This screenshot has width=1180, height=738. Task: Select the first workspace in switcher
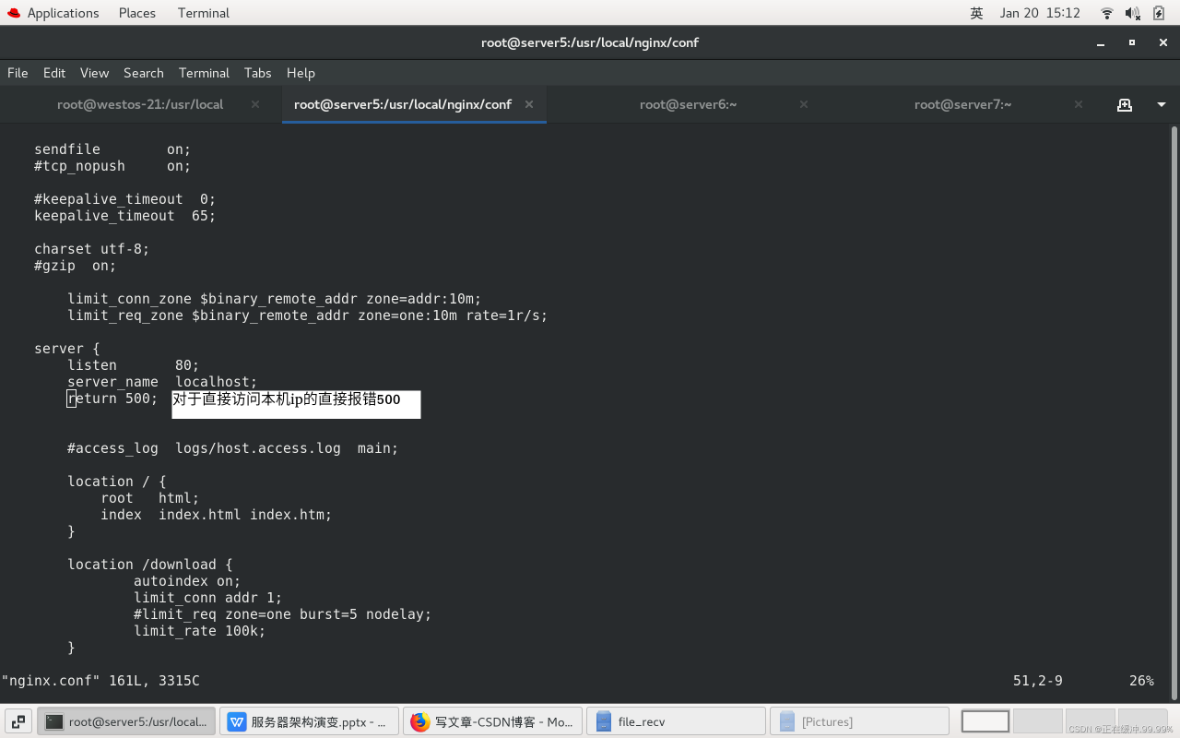[985, 721]
